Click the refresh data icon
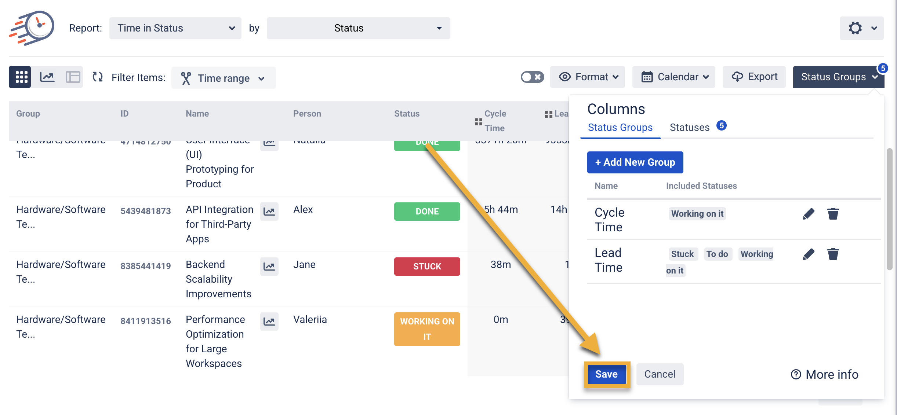This screenshot has width=897, height=415. point(97,77)
